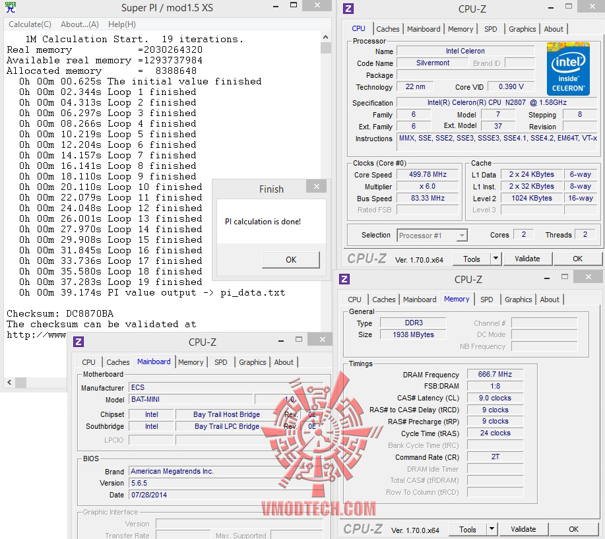Open Mainboard tab in Memory CPU-Z window
Screen dimensions: 605x539
[x=420, y=300]
